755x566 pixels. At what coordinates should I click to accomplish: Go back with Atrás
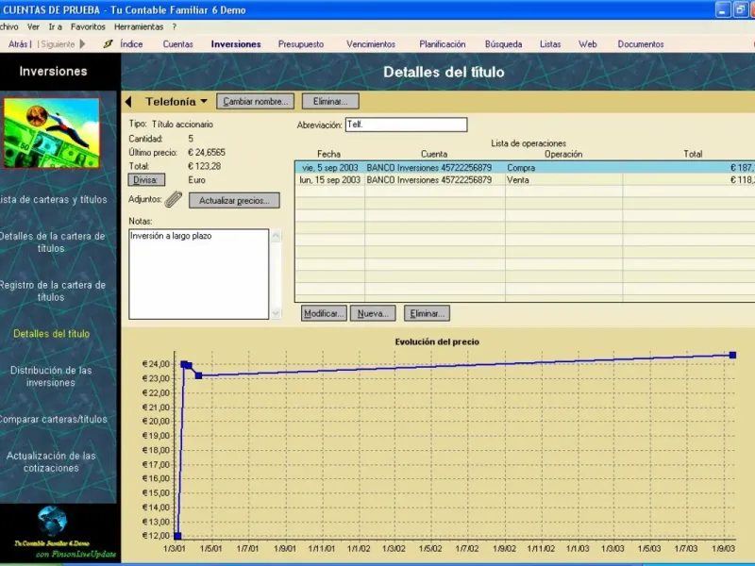click(18, 43)
